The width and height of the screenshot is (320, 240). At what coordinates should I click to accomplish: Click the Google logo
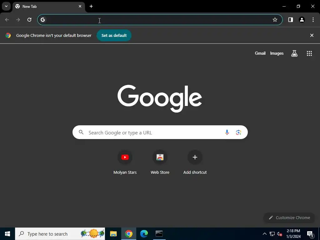(160, 98)
